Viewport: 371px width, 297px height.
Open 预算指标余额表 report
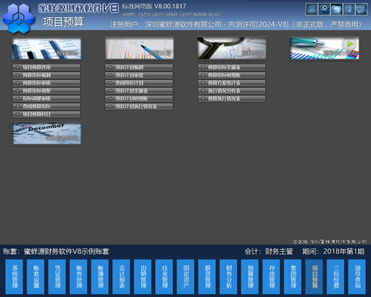click(232, 67)
